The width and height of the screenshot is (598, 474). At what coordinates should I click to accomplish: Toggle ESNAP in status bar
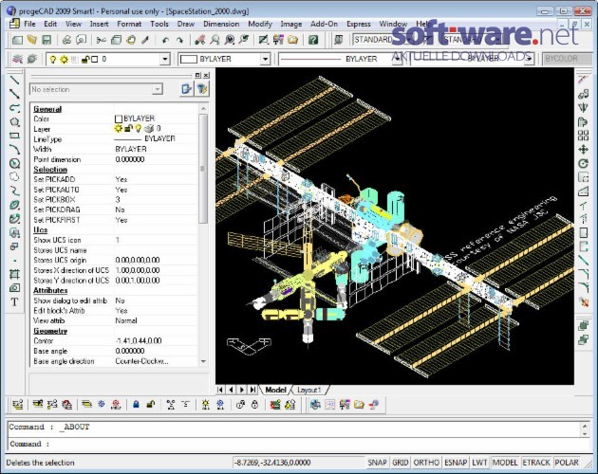(456, 463)
